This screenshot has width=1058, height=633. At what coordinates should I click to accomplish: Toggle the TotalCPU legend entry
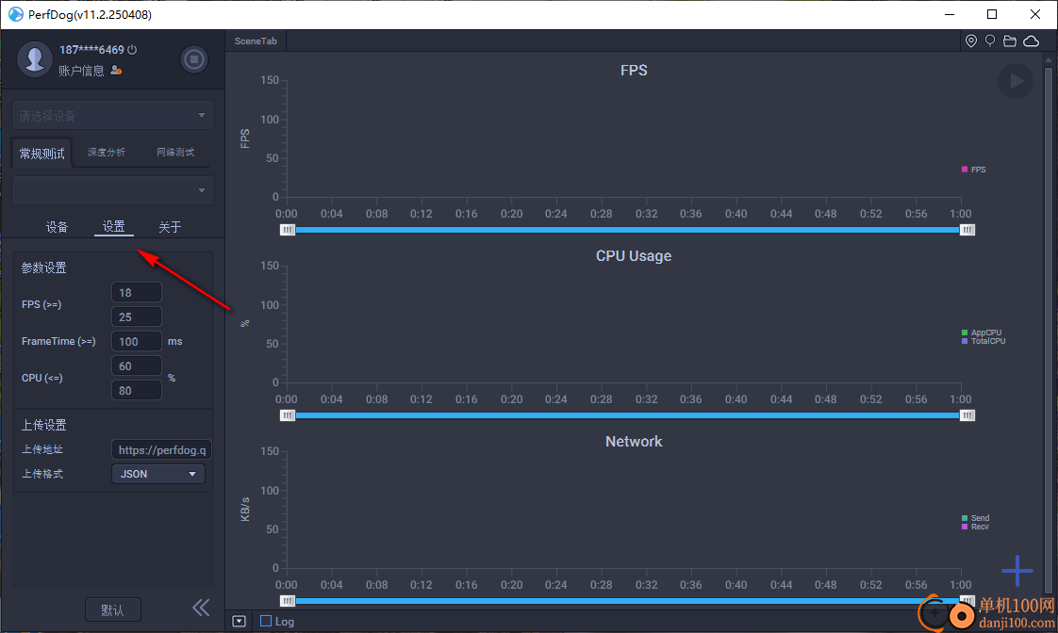(x=984, y=341)
